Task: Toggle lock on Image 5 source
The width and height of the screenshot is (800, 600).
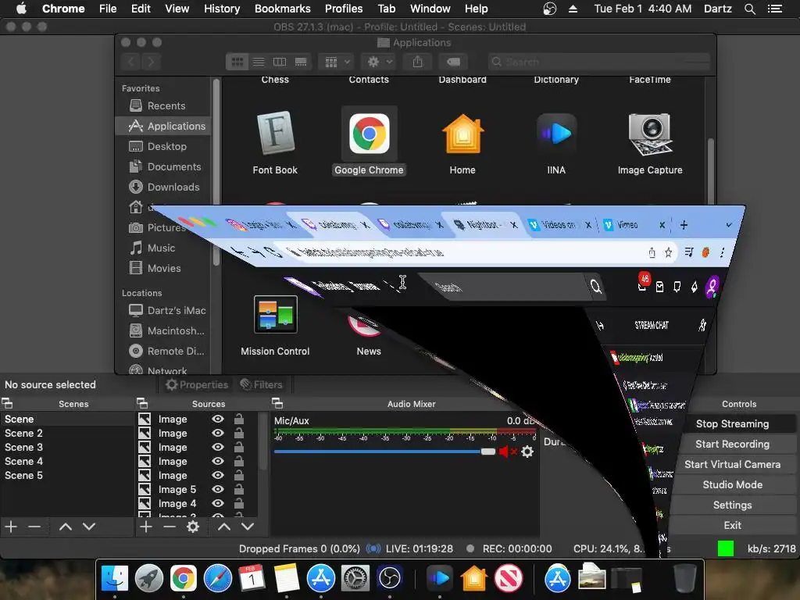Action: click(239, 489)
